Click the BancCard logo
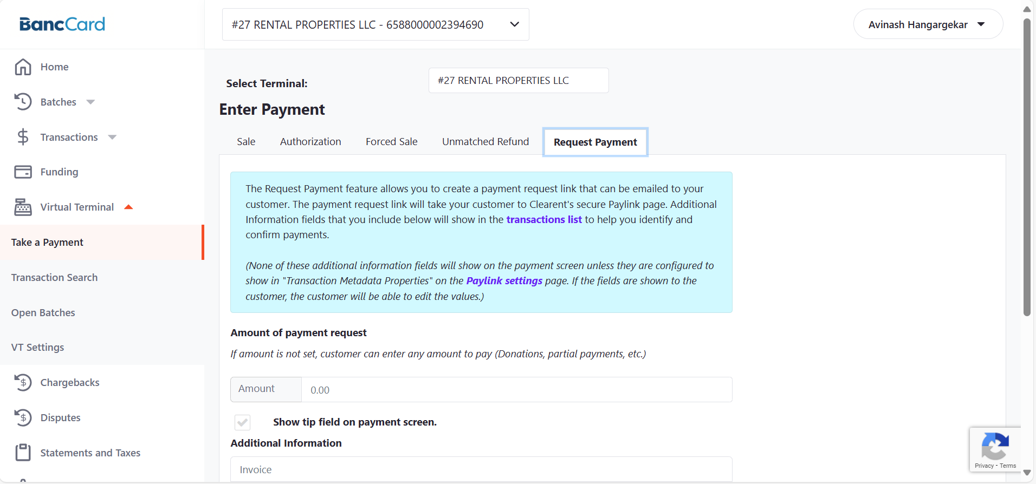The height and width of the screenshot is (484, 1036). tap(62, 24)
